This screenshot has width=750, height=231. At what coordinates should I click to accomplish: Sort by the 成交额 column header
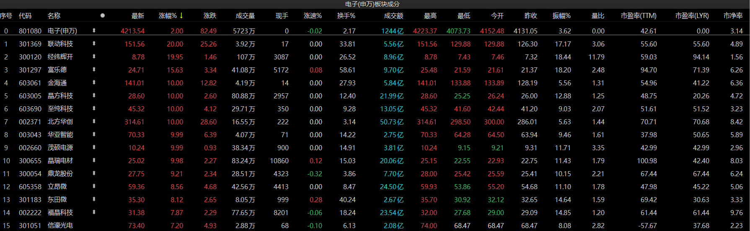(x=393, y=15)
